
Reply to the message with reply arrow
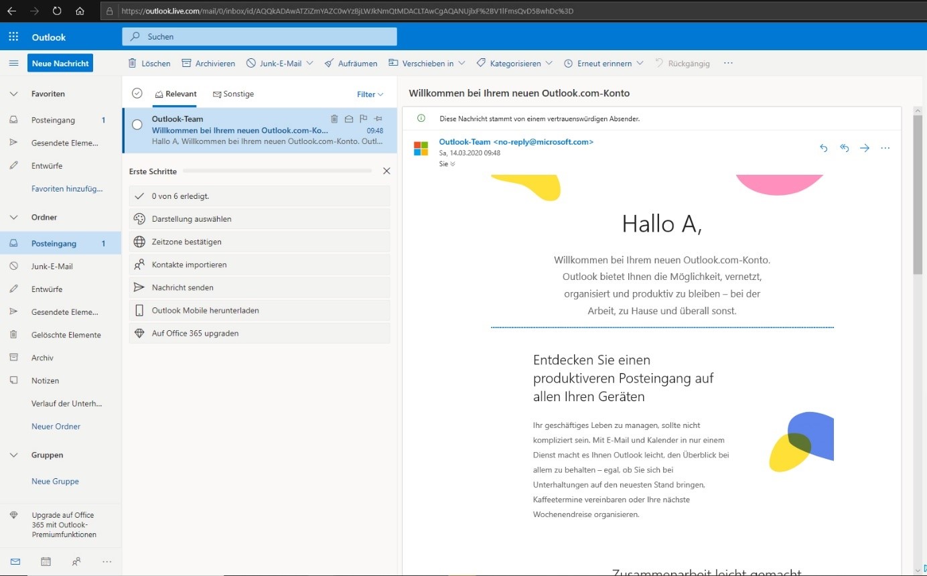pyautogui.click(x=824, y=148)
